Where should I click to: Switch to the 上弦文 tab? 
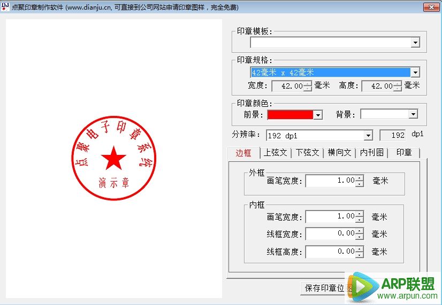click(x=276, y=153)
